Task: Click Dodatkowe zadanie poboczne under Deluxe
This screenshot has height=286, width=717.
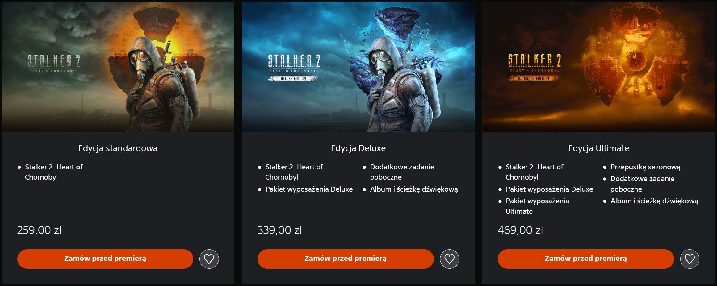Action: point(402,172)
